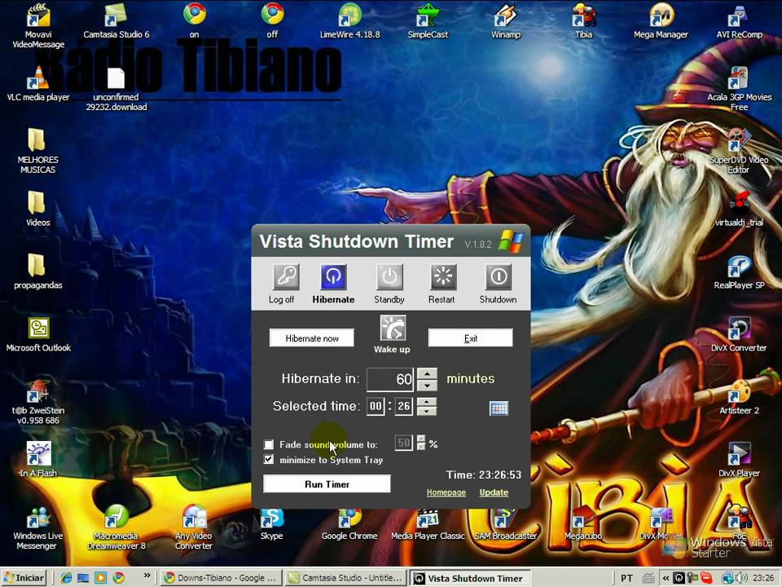Click the Selected time minutes field
This screenshot has height=587, width=782.
(x=404, y=406)
